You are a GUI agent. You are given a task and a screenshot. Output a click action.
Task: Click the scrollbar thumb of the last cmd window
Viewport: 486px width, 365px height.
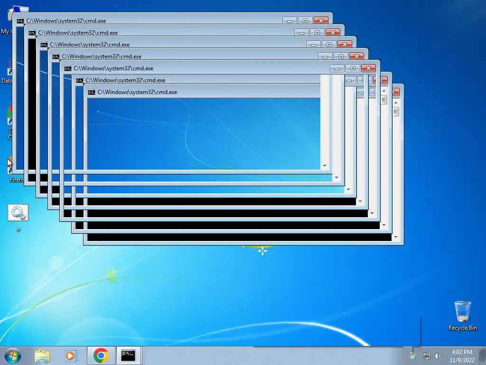pos(396,112)
